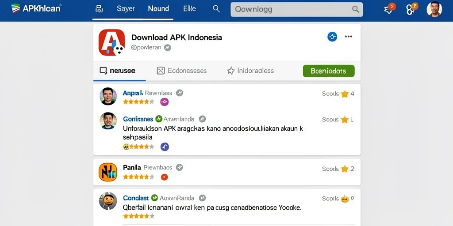The height and width of the screenshot is (226, 453).
Task: Select the Ecdoneseses tab
Action: click(182, 71)
